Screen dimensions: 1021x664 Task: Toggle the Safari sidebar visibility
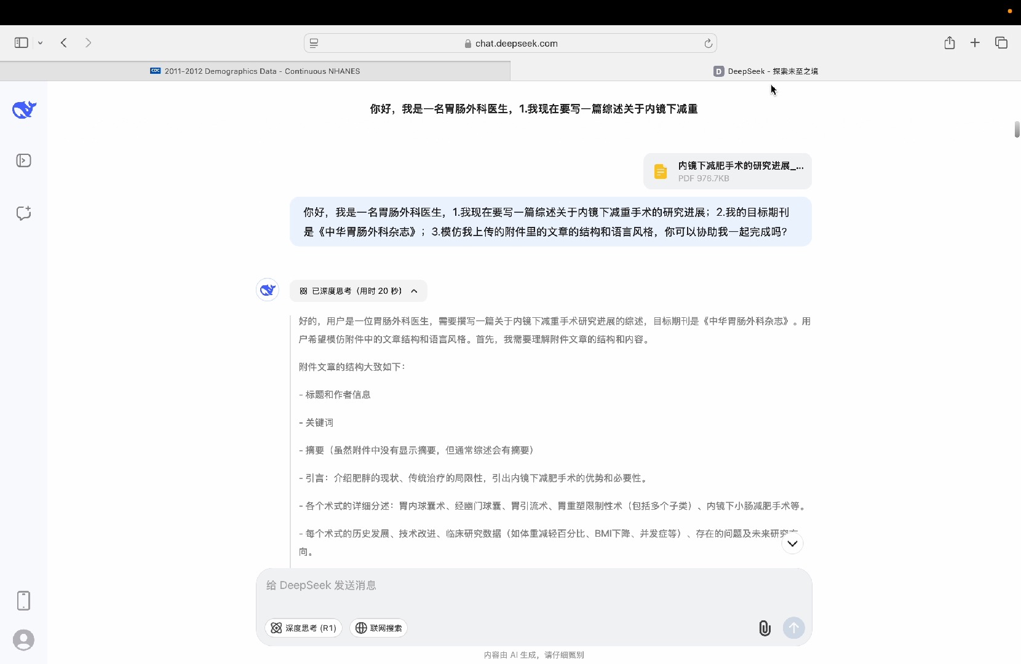click(21, 42)
